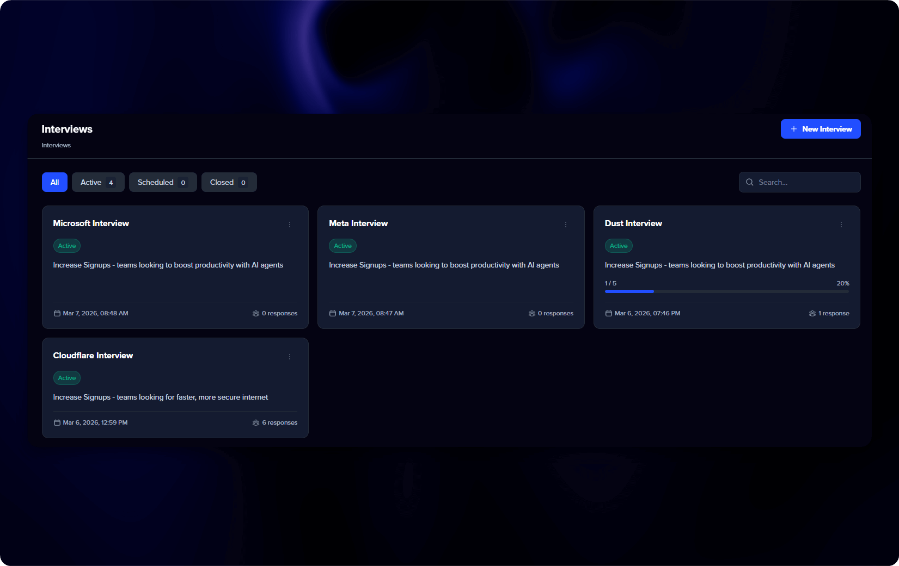Click the Interviews breadcrumb link
Image resolution: width=899 pixels, height=566 pixels.
click(x=56, y=145)
